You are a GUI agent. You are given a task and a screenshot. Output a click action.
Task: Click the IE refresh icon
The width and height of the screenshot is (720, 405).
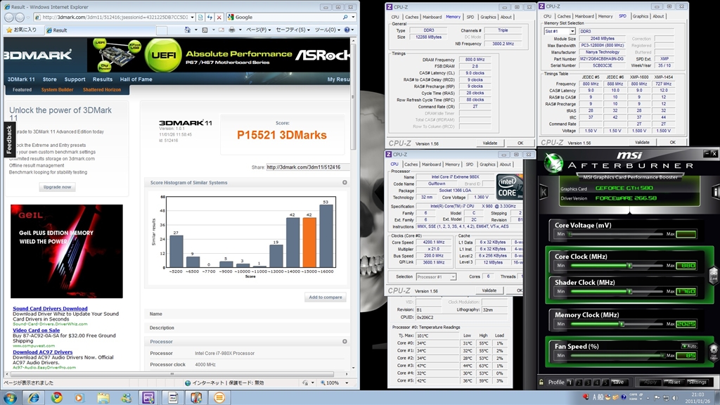(210, 18)
